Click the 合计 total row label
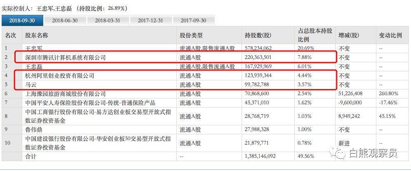This screenshot has width=411, height=171. pyautogui.click(x=31, y=157)
